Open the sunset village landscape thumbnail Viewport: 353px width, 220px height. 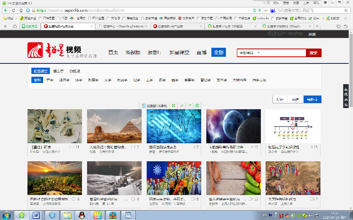click(x=55, y=178)
